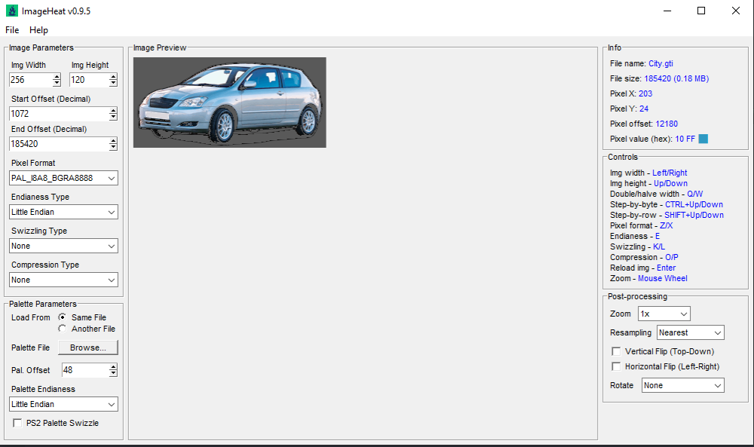The width and height of the screenshot is (754, 447).
Task: Enable Horizontal Flip (Left-Right) checkbox
Action: point(617,366)
